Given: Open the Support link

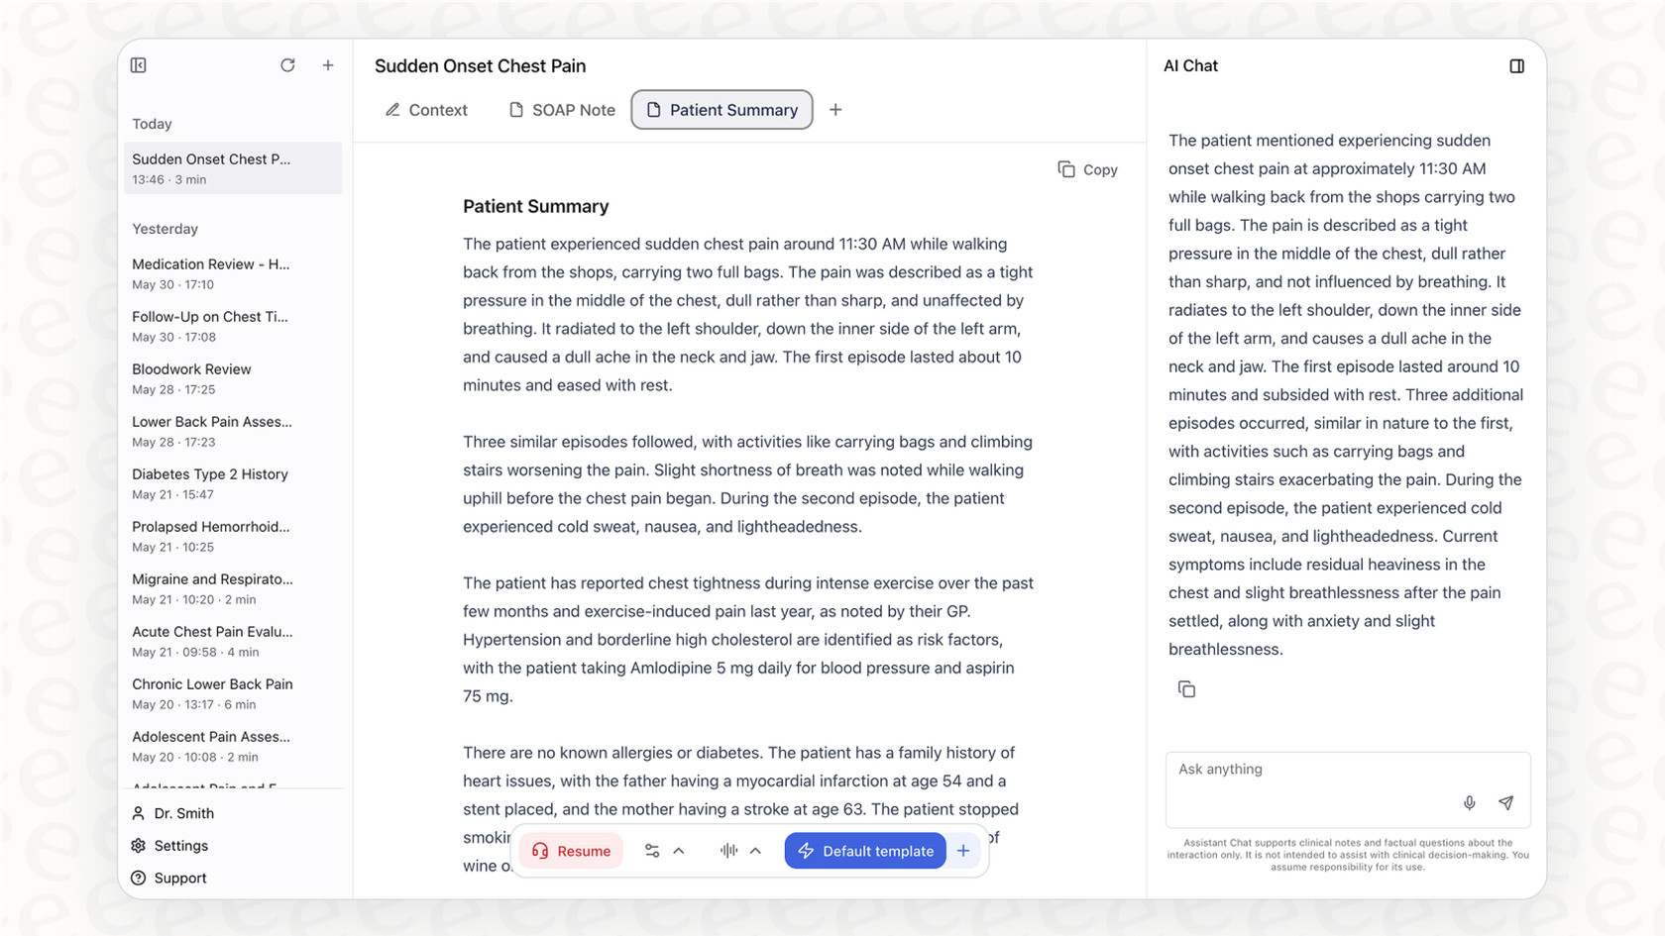Looking at the screenshot, I should 179,879.
